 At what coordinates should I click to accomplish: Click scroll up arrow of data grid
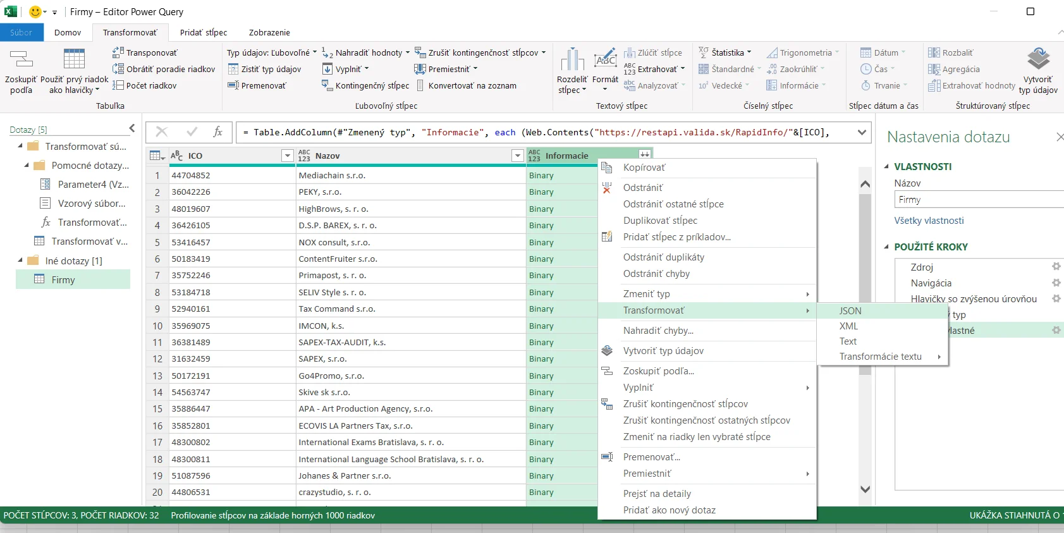tap(865, 184)
